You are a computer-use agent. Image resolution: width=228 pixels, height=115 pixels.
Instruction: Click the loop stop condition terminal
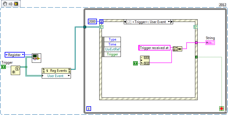222,109
